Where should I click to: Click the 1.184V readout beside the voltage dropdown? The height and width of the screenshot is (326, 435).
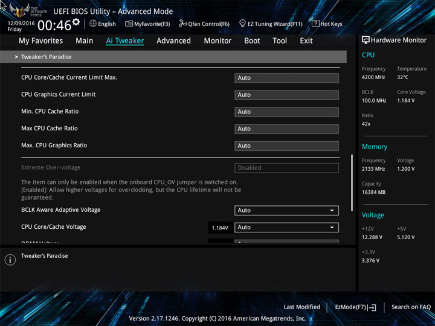pyautogui.click(x=221, y=228)
